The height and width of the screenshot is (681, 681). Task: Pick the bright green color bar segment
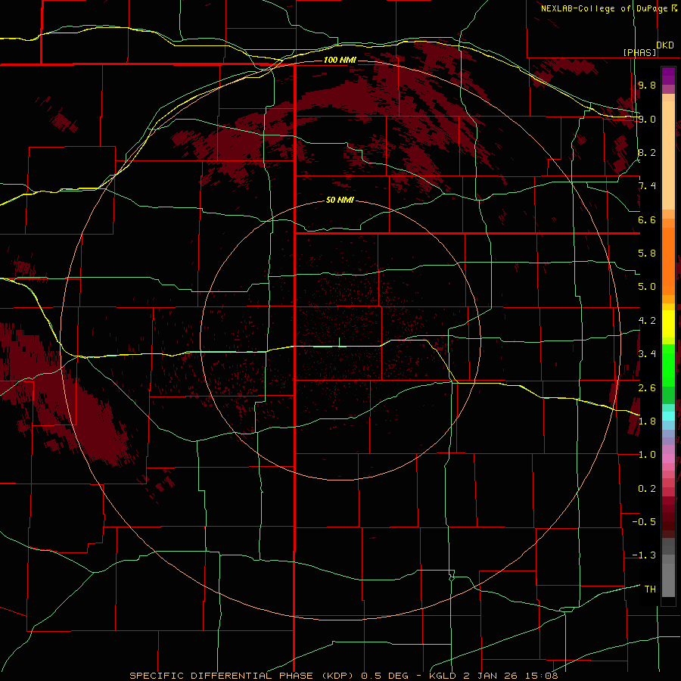click(668, 365)
